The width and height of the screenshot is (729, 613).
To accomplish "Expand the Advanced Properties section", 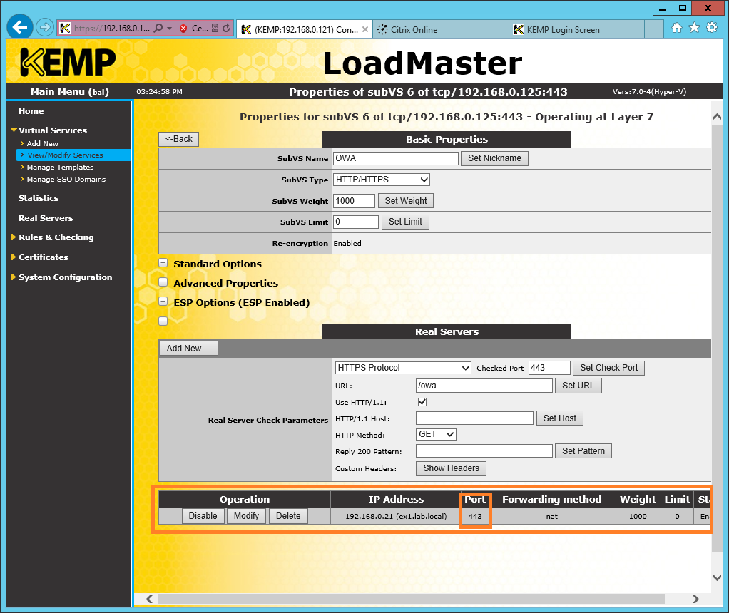I will tap(163, 282).
